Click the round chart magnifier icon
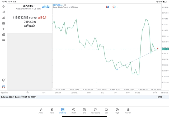The height and width of the screenshot is (118, 169). click(4, 80)
